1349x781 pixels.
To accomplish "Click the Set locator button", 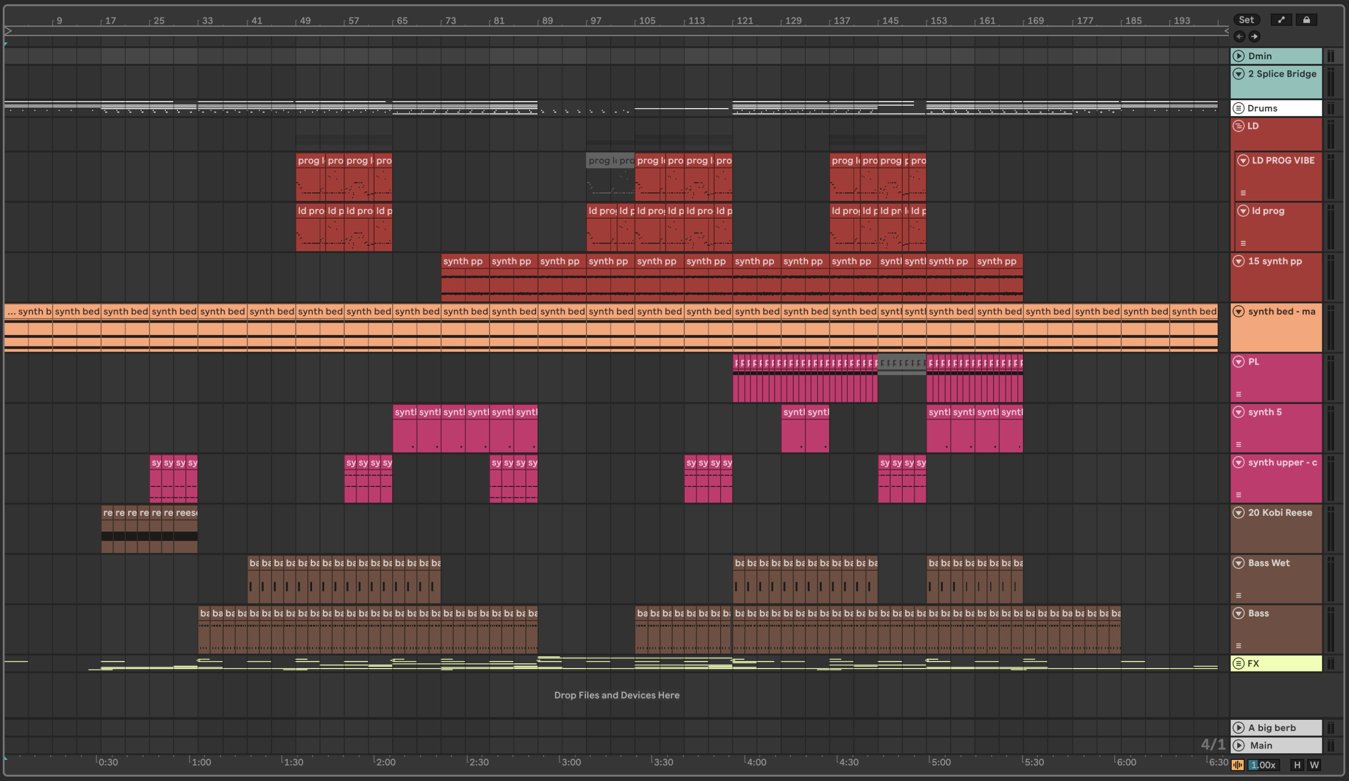I will point(1246,20).
